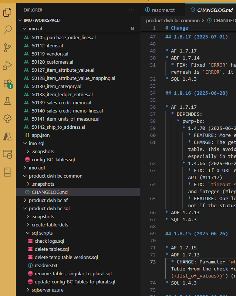The width and height of the screenshot is (236, 296).
Task: Collapse the product dwh bc common folder
Action: coord(24,176)
